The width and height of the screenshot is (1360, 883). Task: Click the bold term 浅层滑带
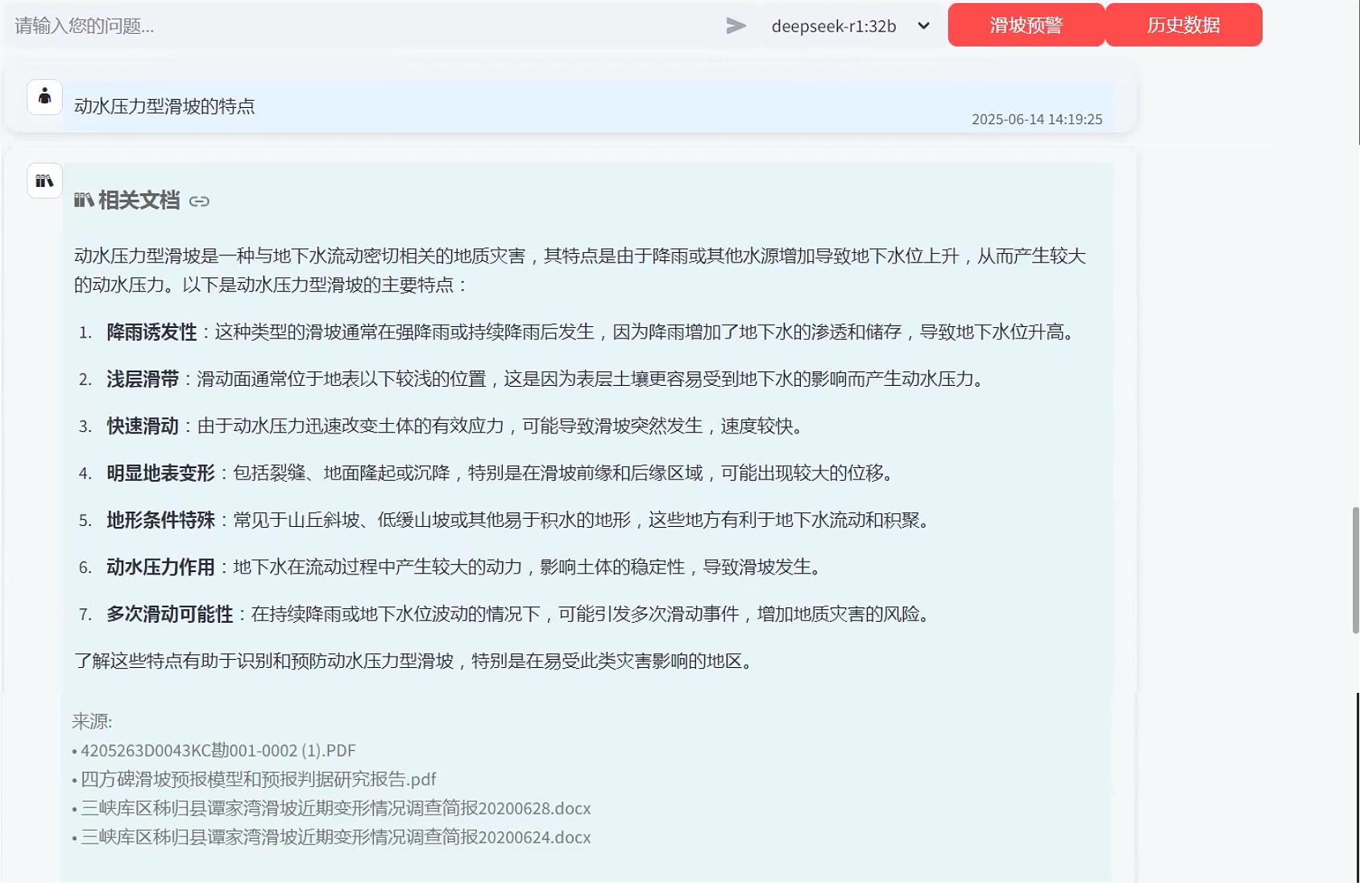point(143,379)
